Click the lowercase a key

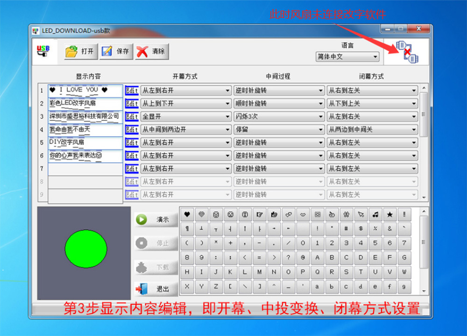pos(317,287)
